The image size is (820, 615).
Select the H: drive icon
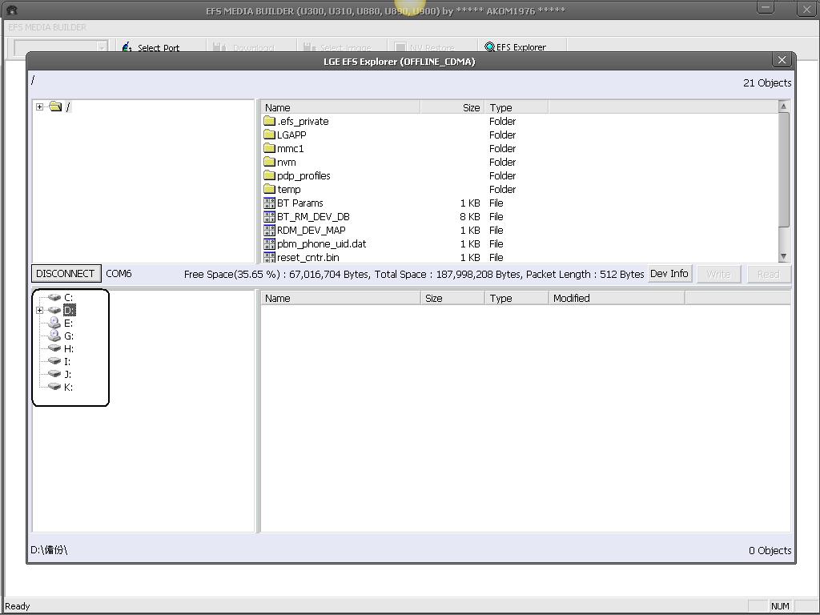tap(54, 348)
